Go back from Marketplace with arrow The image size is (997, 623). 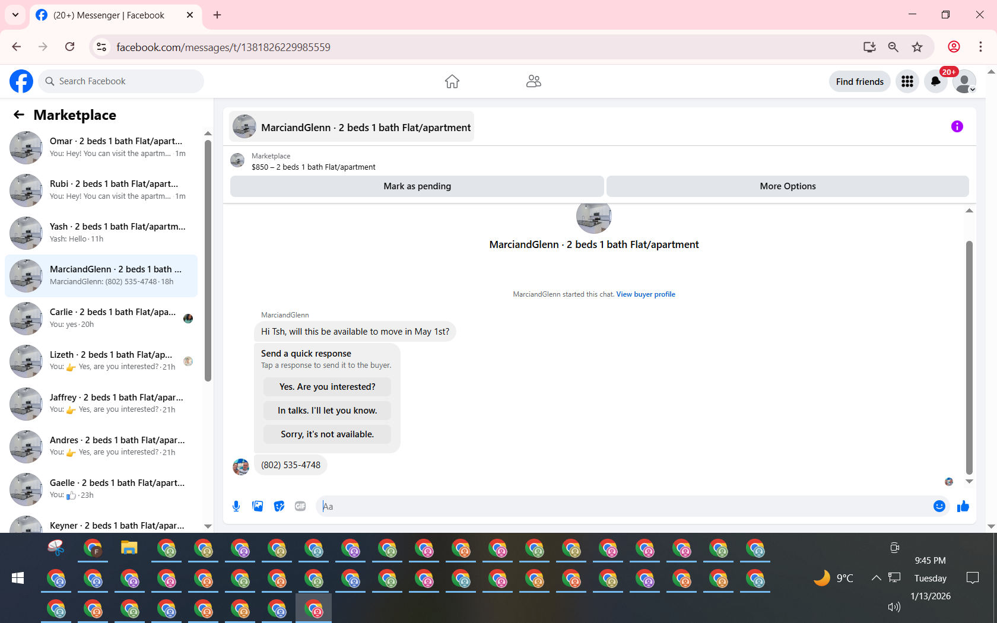coord(19,115)
